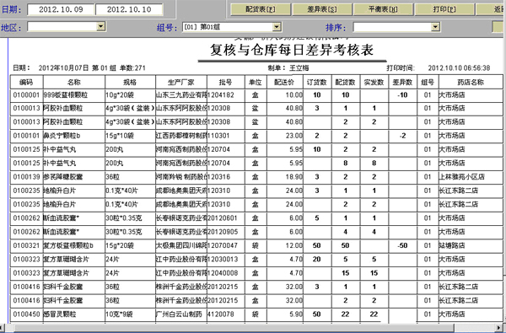Click the 批号 column header
506x333 pixels.
(225, 82)
